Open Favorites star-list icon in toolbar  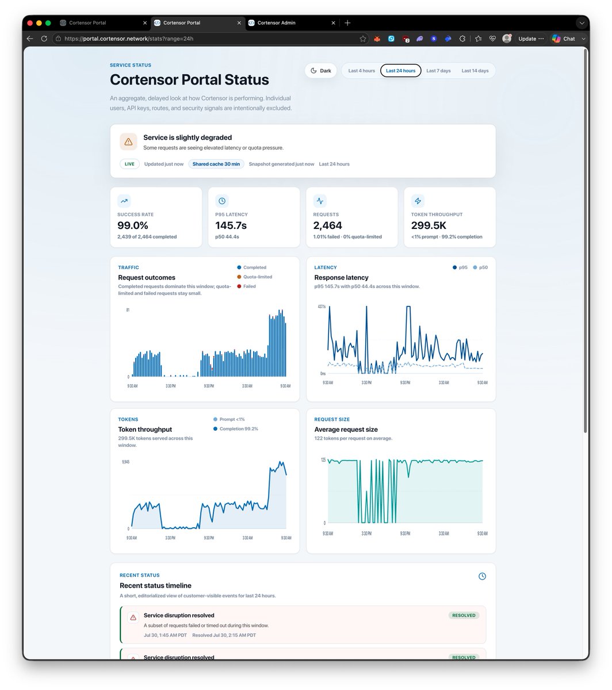coord(479,39)
